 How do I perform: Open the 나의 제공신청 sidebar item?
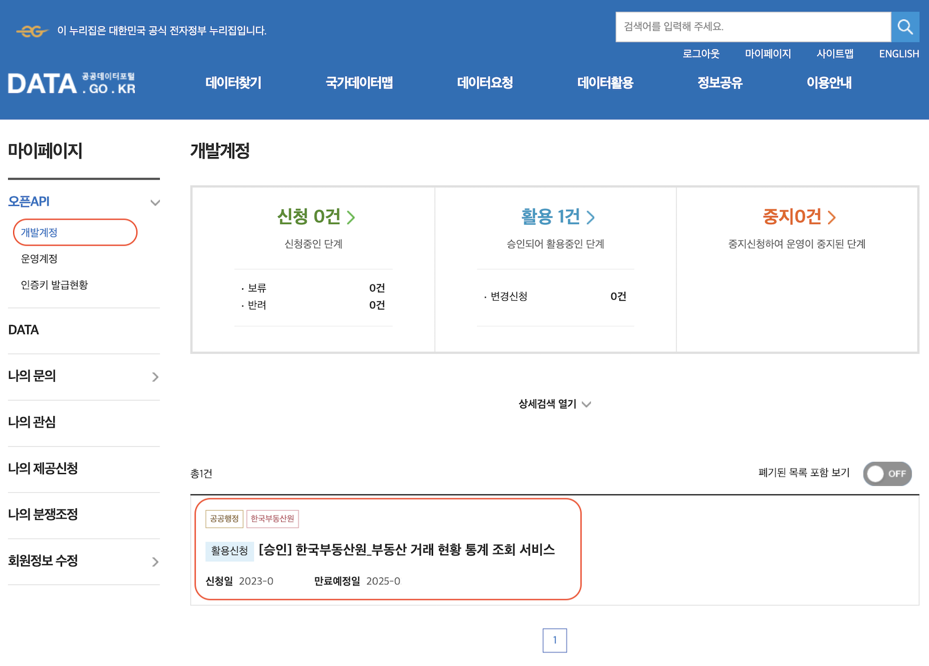(x=43, y=468)
